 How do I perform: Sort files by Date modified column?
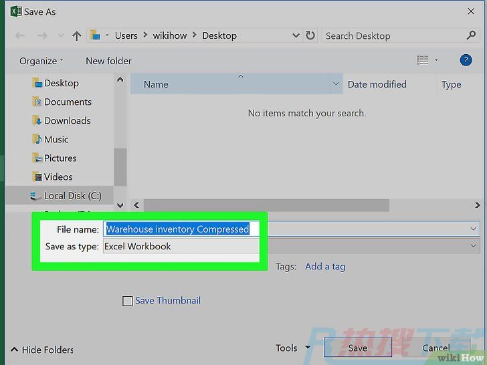pos(377,84)
